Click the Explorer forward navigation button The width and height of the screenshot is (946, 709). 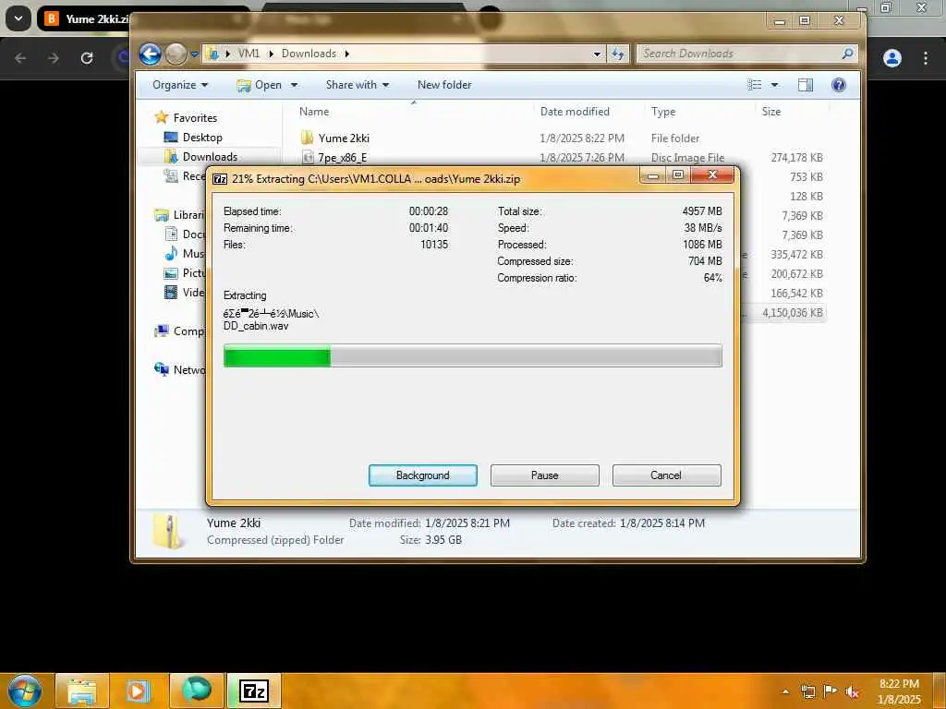click(x=176, y=54)
